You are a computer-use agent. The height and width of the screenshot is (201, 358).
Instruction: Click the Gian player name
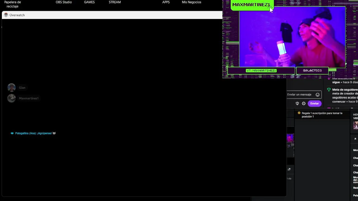(x=22, y=88)
